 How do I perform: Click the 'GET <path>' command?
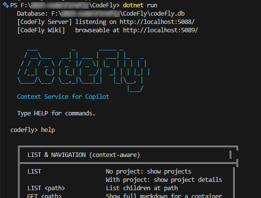[x=44, y=196]
